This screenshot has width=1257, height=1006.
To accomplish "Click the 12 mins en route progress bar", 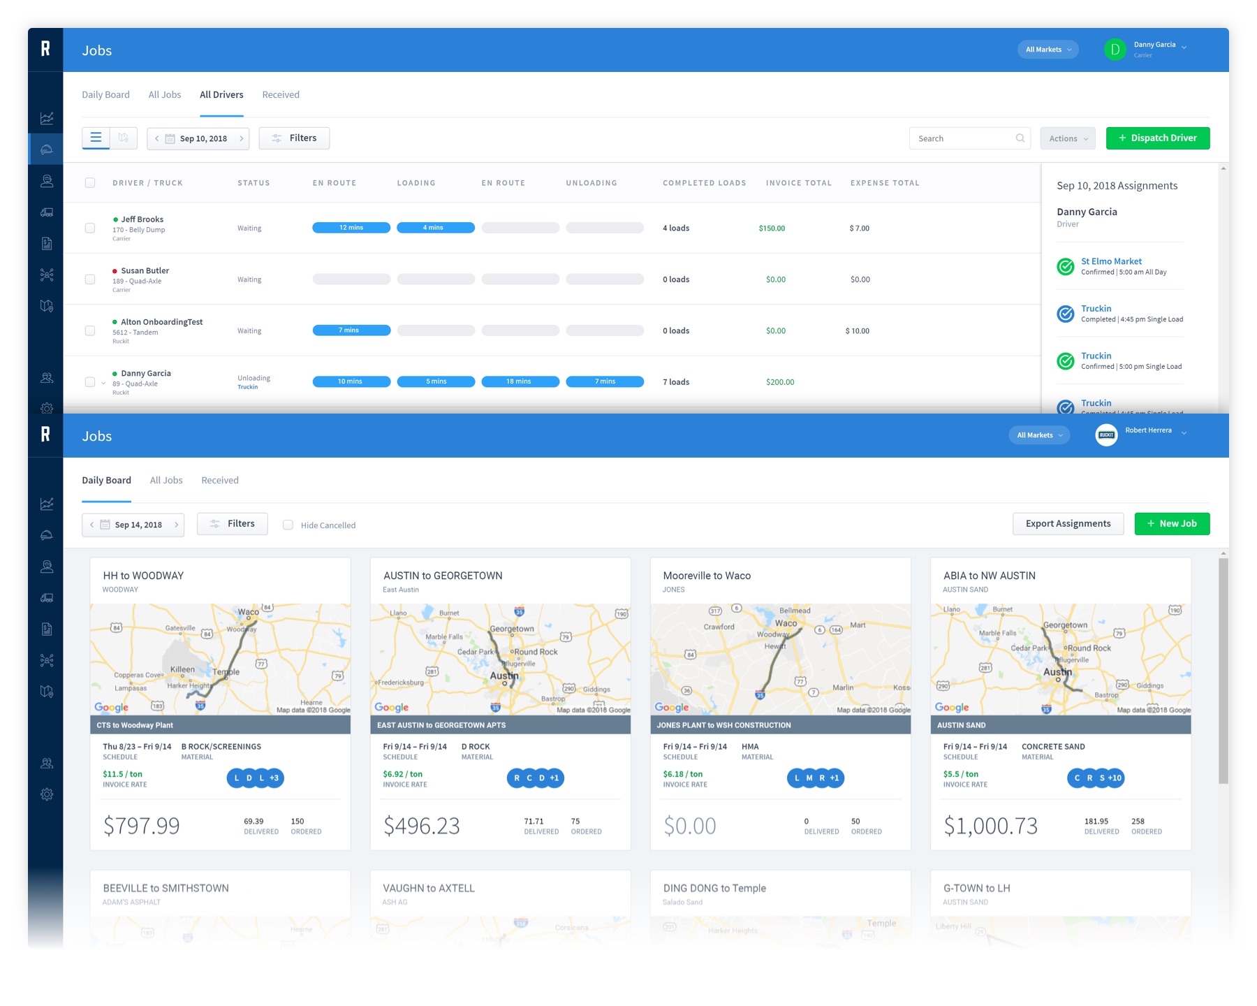I will tap(351, 227).
